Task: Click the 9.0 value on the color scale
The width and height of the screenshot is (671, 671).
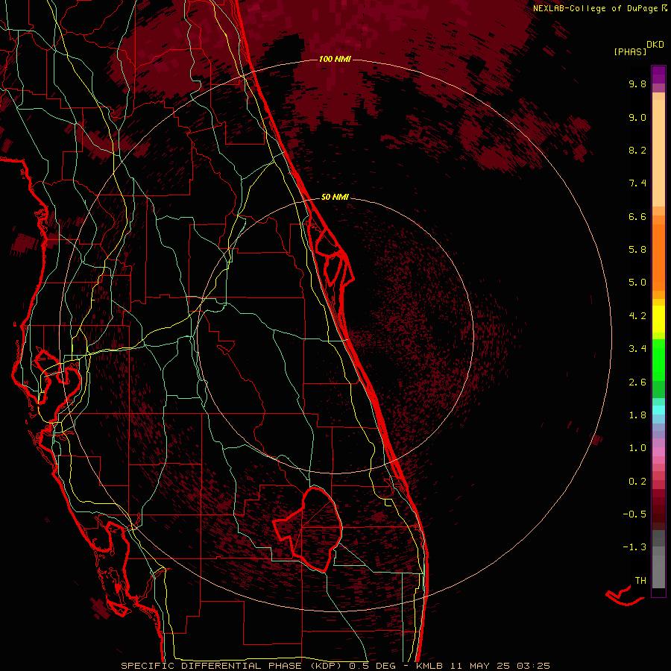Action: tap(637, 117)
